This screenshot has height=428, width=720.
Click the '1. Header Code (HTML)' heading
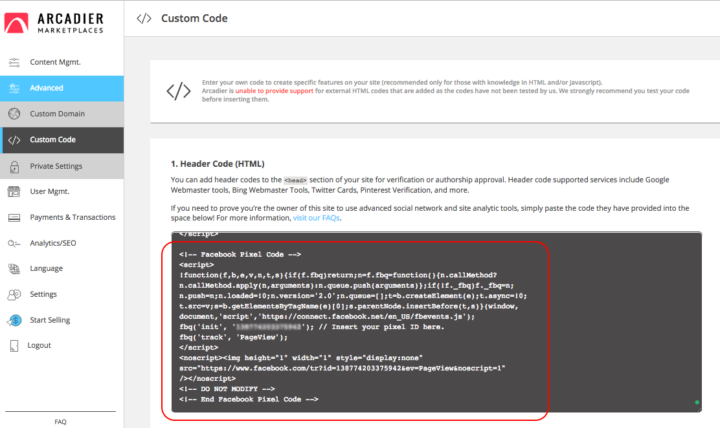click(218, 164)
